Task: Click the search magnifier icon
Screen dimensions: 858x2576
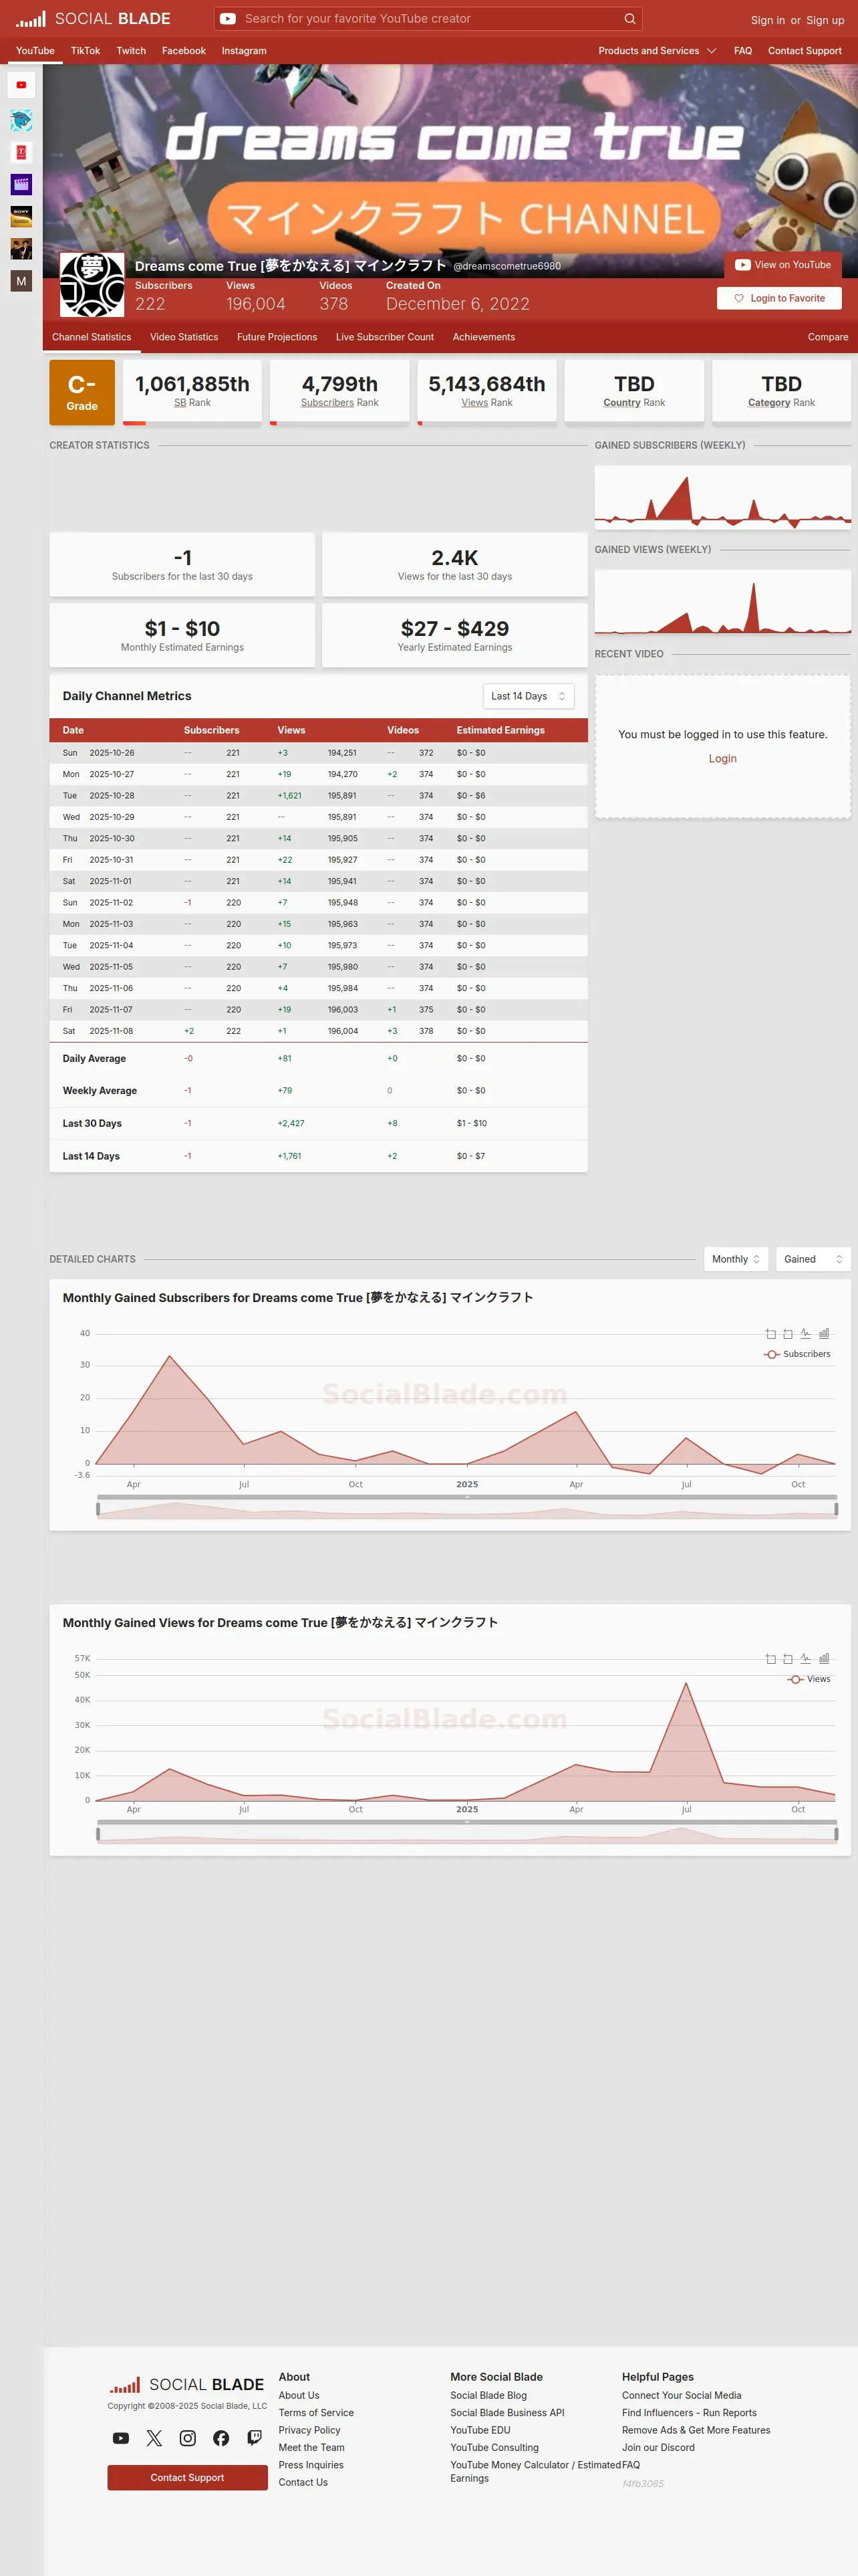Action: tap(629, 19)
